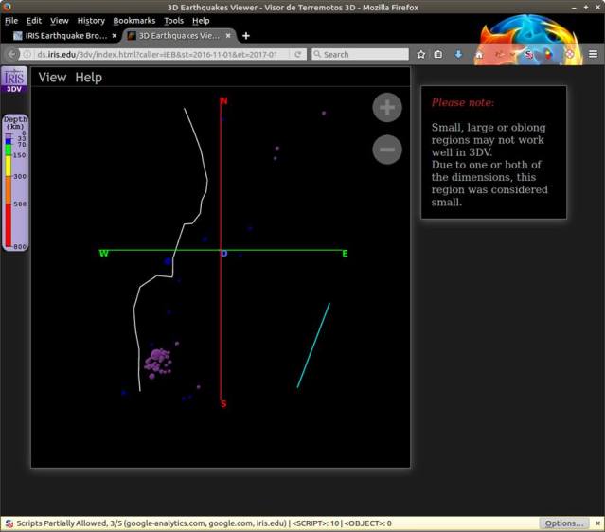
Task: Reload the page from the address bar
Action: (x=298, y=55)
